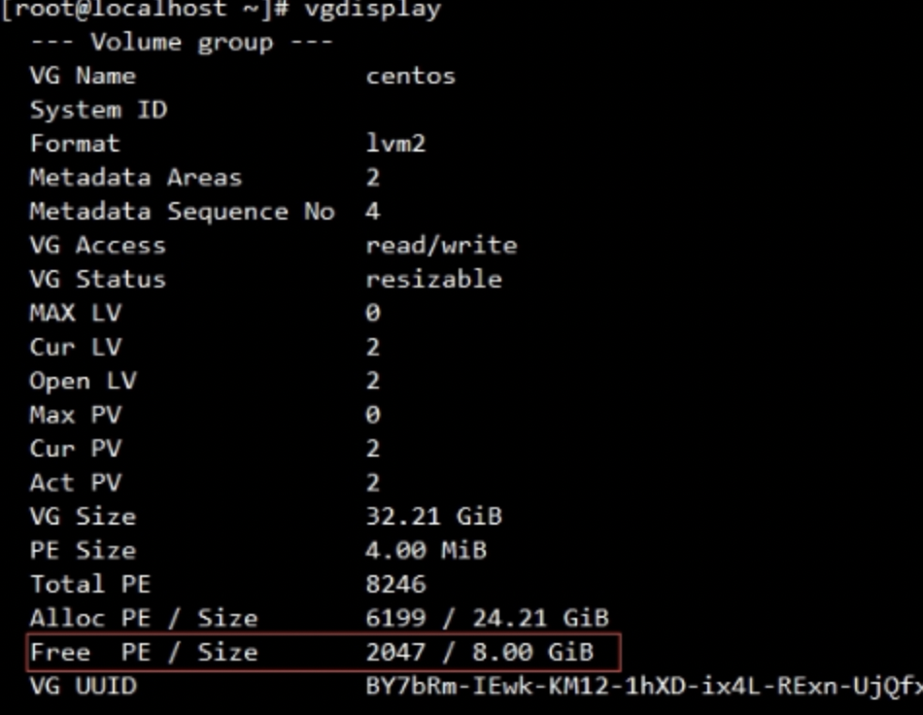This screenshot has height=715, width=923.
Task: Click the PE Size 4.00 MiB value
Action: point(427,551)
